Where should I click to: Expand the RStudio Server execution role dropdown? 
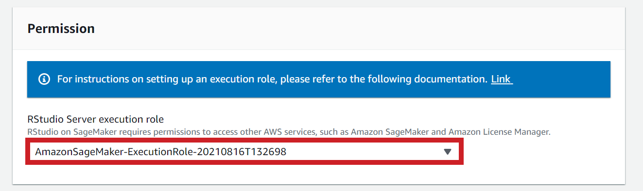(244, 152)
